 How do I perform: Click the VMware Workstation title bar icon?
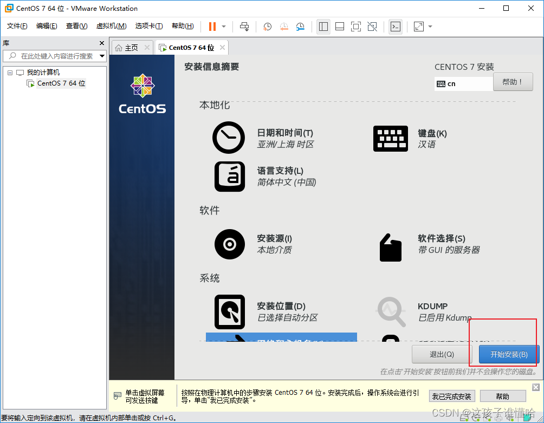(9, 8)
